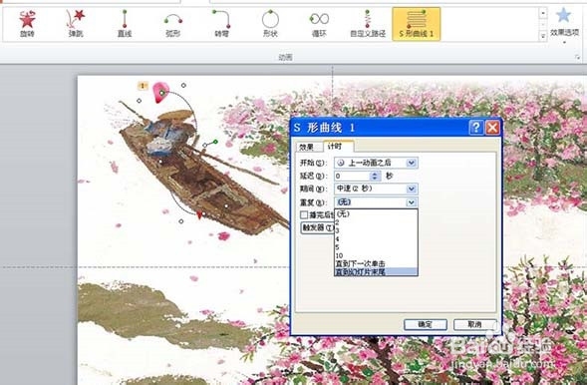Image resolution: width=587 pixels, height=385 pixels.
Task: Select the highlighted S形曲线 1 animation
Action: [417, 24]
